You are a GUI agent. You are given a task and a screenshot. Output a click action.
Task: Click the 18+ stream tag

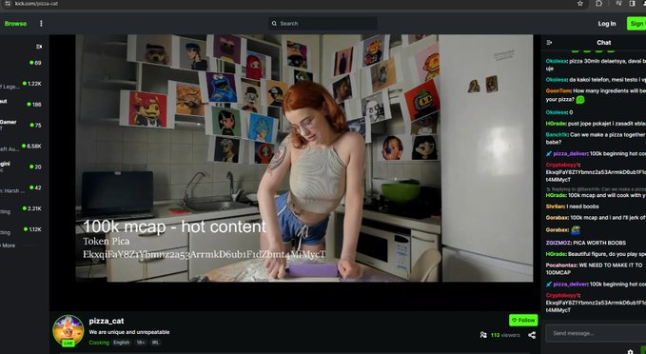[x=141, y=343]
